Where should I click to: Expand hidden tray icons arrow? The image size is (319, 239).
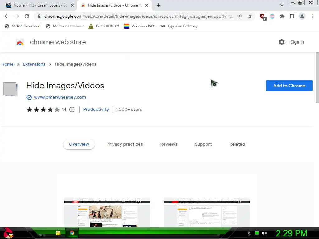[x=249, y=233]
